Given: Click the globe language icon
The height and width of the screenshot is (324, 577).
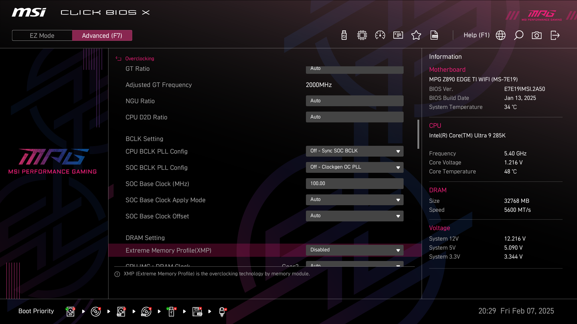Looking at the screenshot, I should [x=501, y=35].
